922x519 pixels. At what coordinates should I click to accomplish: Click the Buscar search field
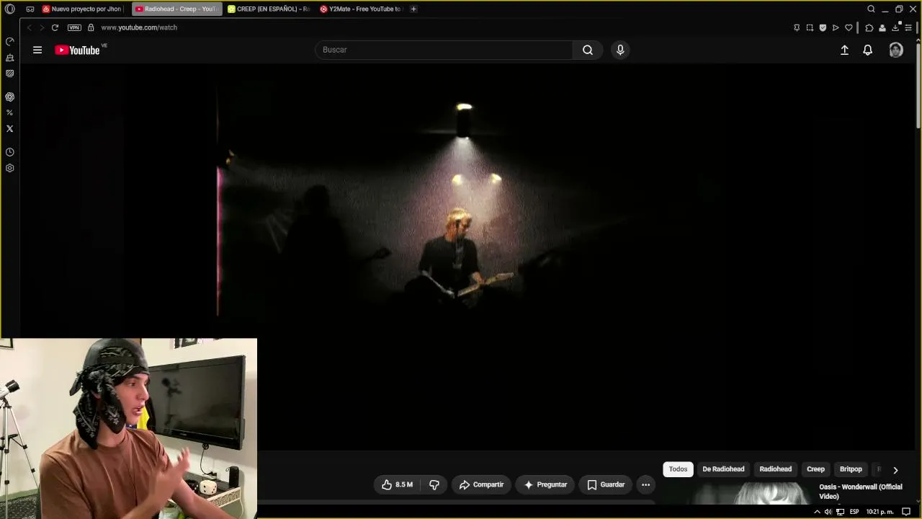[x=444, y=50]
